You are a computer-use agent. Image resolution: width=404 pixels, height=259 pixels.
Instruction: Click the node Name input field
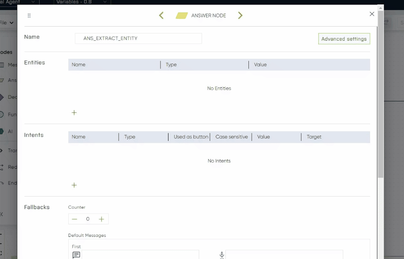(138, 38)
